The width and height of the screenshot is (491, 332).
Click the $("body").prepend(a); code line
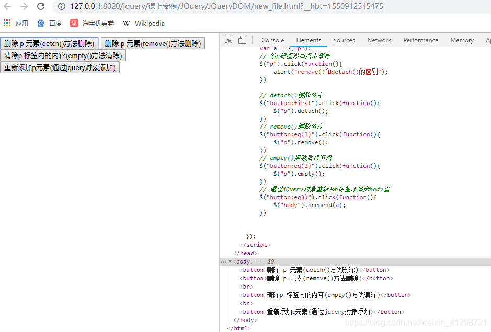tap(310, 205)
